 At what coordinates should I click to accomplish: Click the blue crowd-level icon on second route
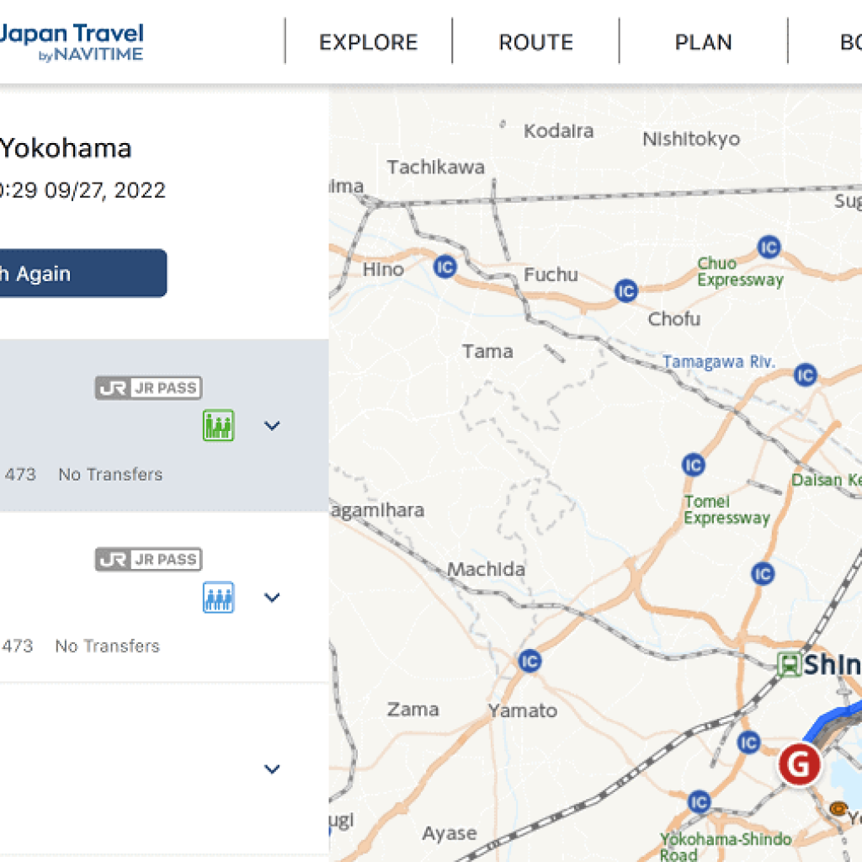218,597
